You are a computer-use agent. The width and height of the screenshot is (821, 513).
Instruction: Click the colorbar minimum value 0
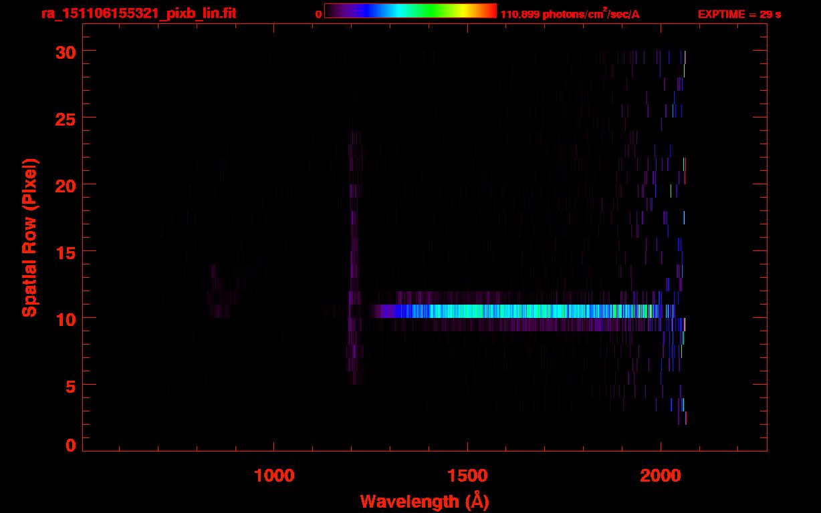318,14
